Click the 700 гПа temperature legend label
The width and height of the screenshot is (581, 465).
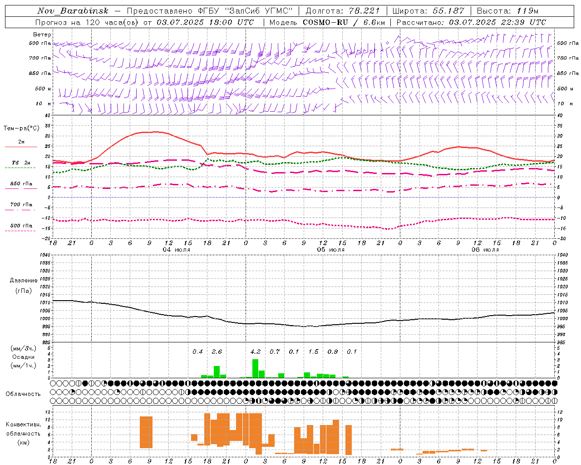point(21,204)
